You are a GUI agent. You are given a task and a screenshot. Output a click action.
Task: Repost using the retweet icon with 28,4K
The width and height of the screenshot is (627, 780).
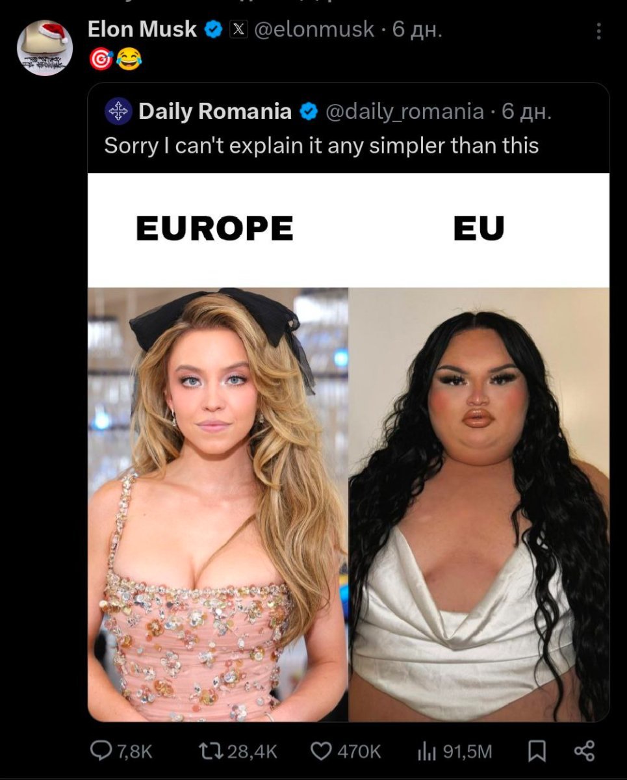(211, 752)
